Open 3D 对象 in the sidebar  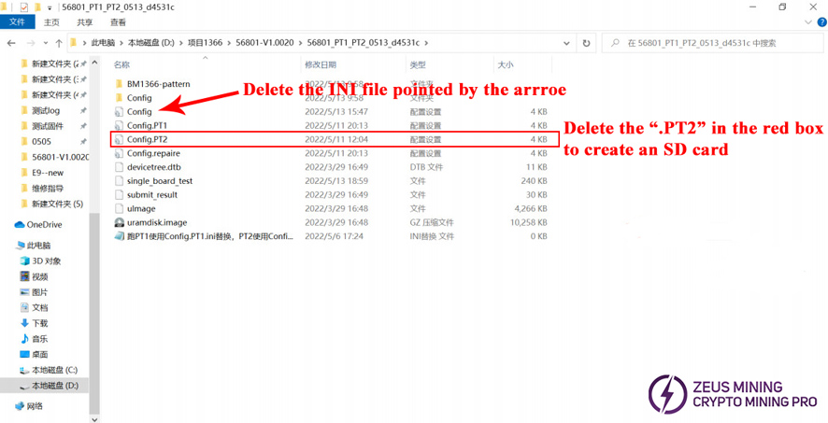pyautogui.click(x=47, y=261)
